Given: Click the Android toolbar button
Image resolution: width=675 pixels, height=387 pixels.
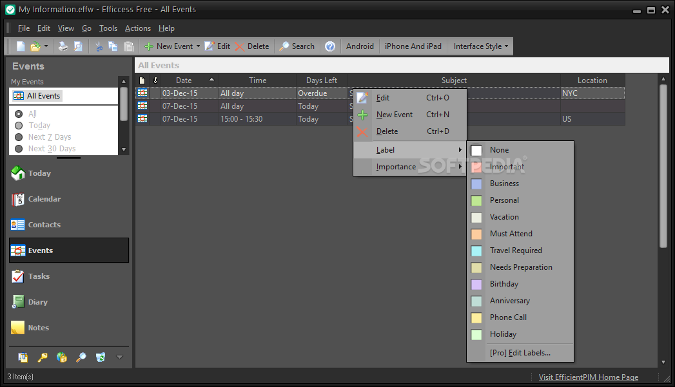Looking at the screenshot, I should pyautogui.click(x=360, y=46).
